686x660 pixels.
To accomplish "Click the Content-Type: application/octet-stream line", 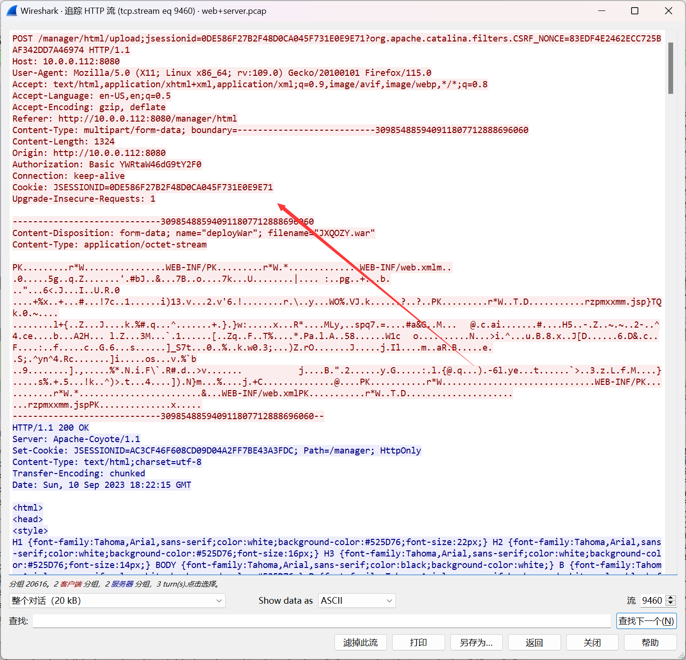I will click(x=110, y=245).
